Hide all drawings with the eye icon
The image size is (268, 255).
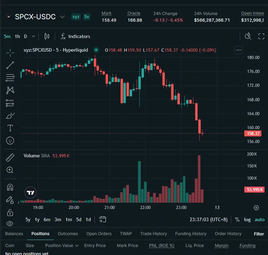click(x=10, y=223)
